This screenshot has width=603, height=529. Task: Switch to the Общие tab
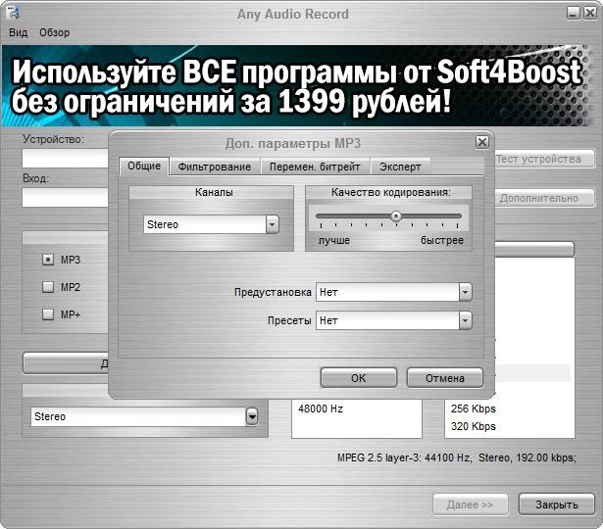point(144,166)
